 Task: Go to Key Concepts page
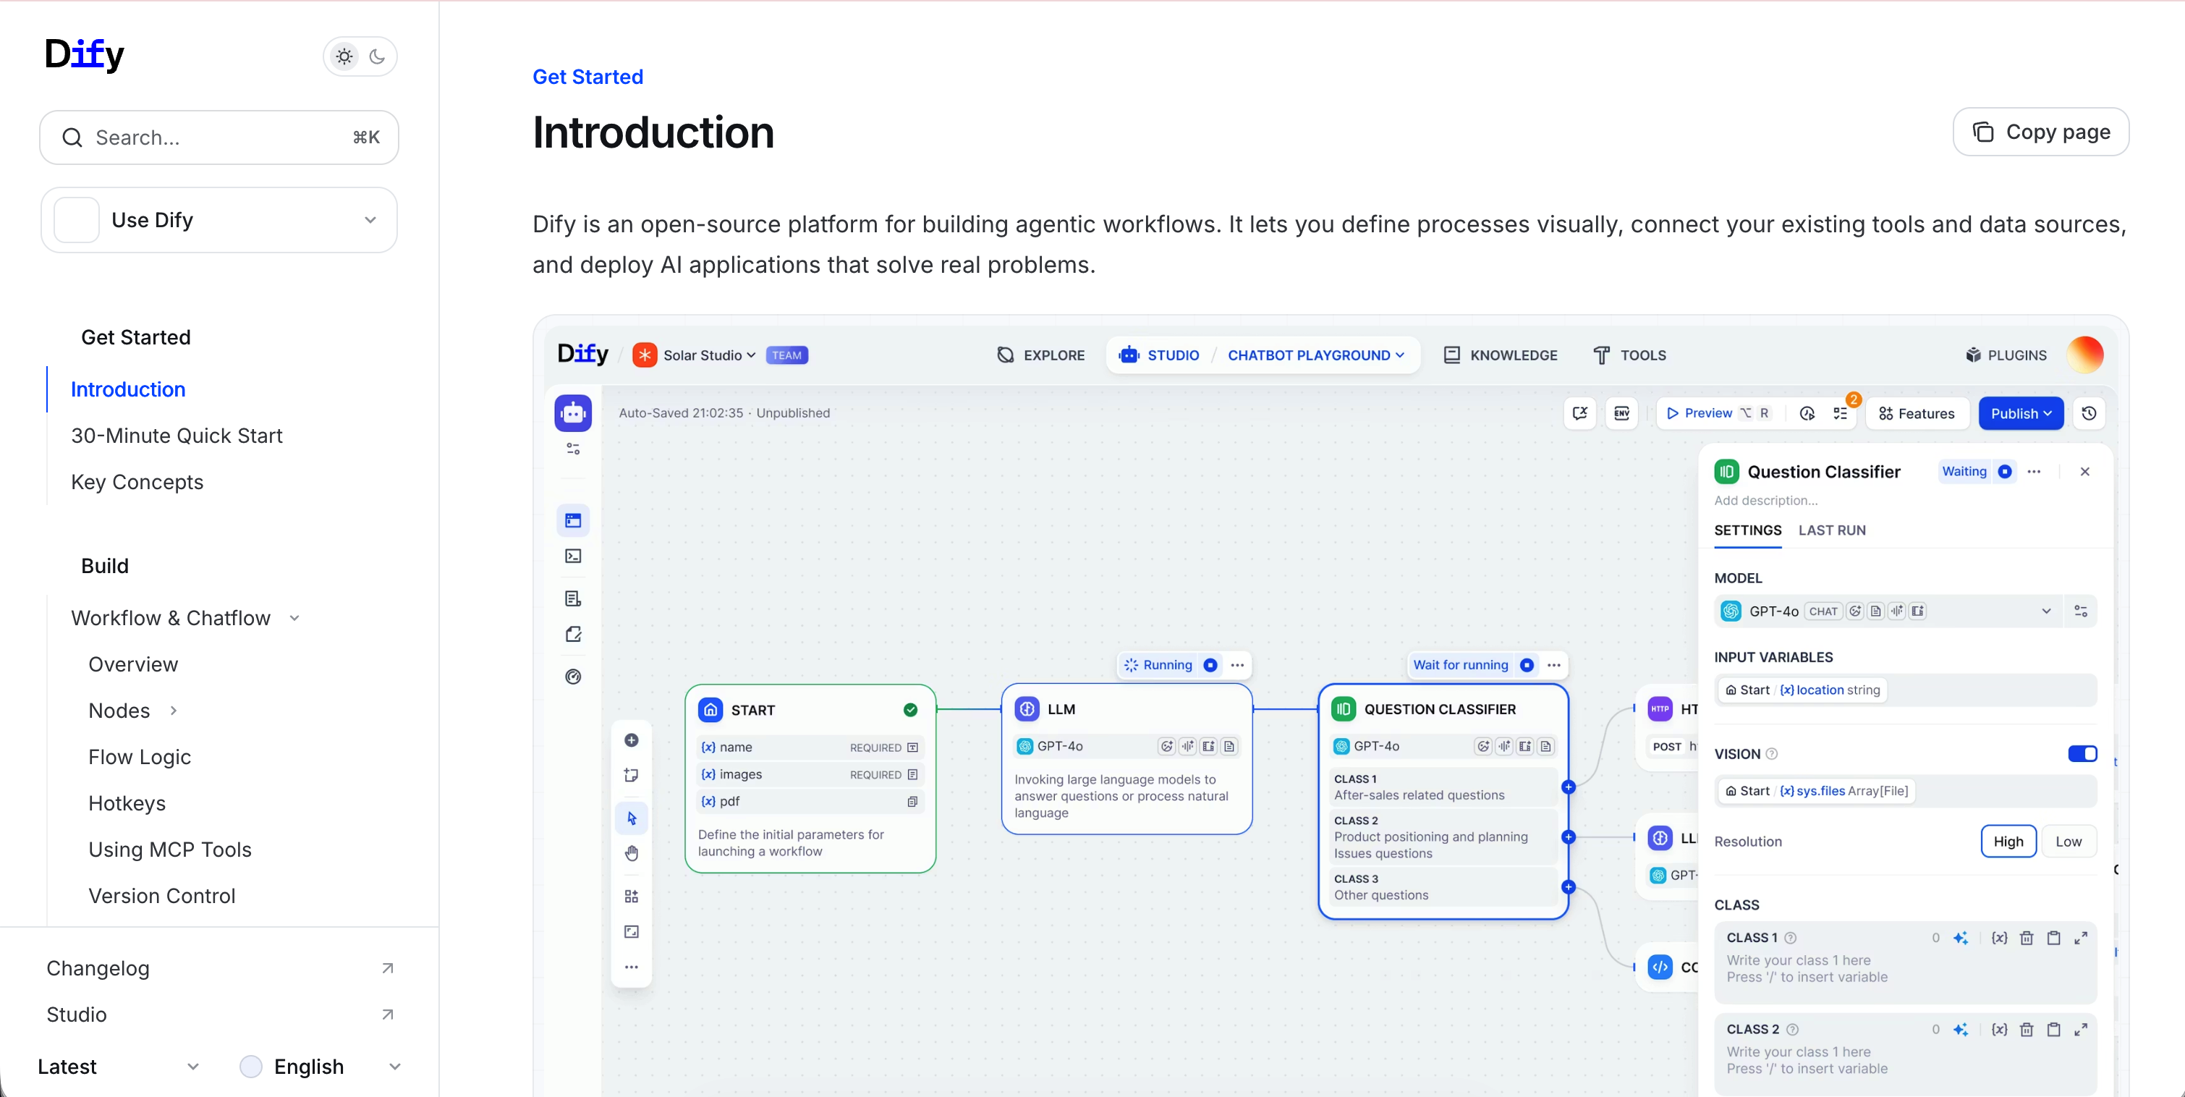[137, 482]
